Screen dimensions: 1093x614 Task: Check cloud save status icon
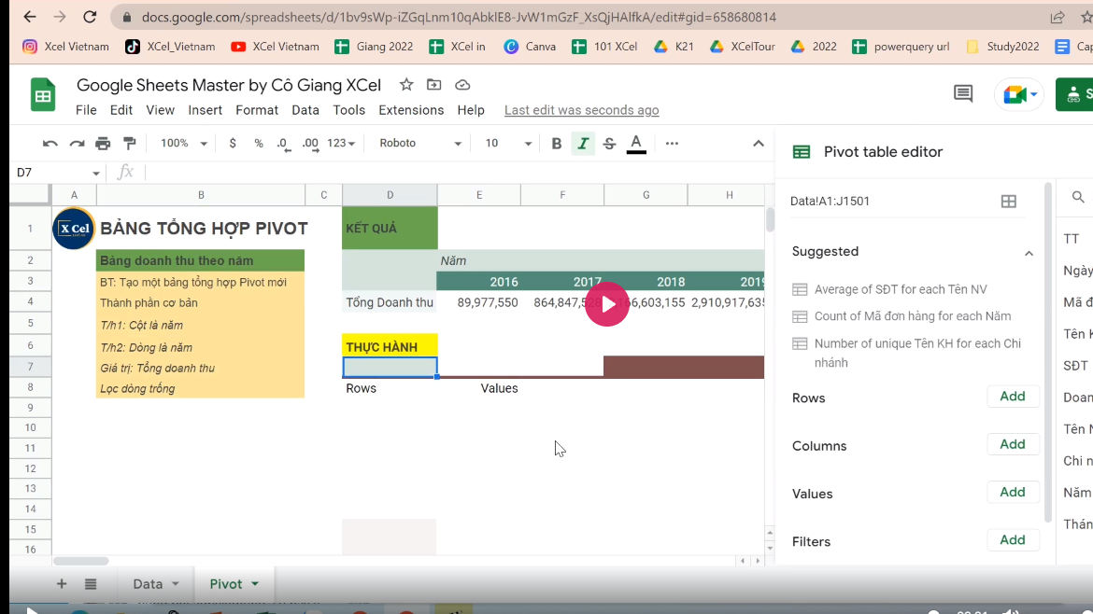click(462, 85)
